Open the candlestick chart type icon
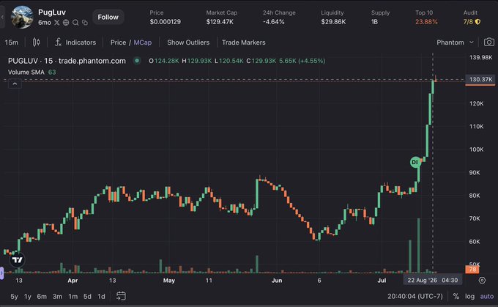Viewport: 498px width, 307px height. tap(36, 42)
